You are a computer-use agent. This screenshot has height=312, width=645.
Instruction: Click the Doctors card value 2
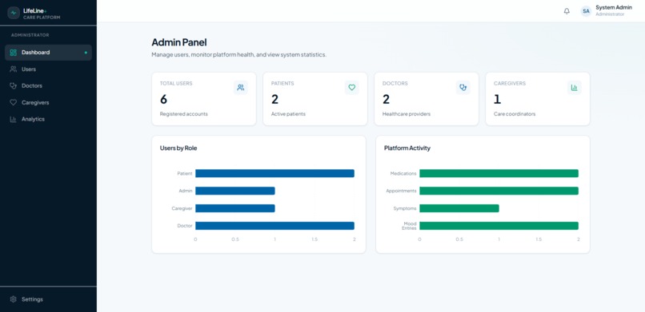[x=386, y=99]
